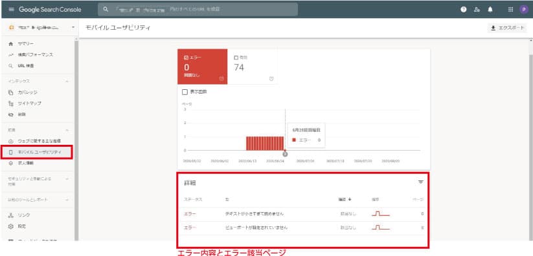The height and width of the screenshot is (256, 533).
Task: Open the hamburger main menu
Action: click(x=11, y=10)
